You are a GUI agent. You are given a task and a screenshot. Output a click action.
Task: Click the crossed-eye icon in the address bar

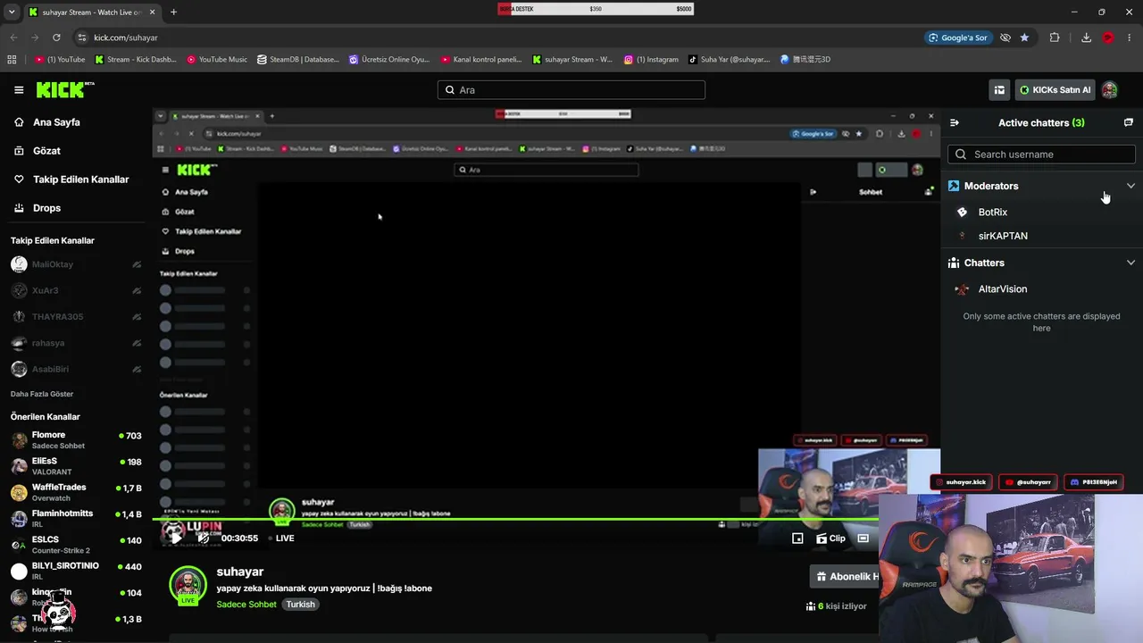[1005, 38]
